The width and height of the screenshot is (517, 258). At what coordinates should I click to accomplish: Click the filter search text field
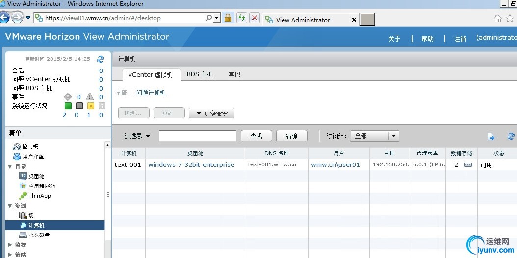(198, 136)
